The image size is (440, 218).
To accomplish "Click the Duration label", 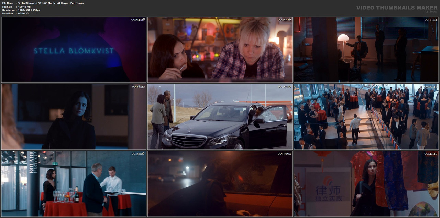I will coord(8,13).
